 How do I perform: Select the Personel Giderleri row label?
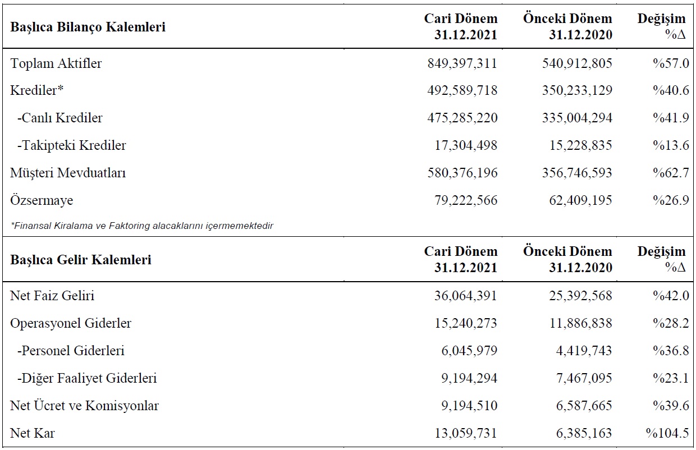click(x=71, y=351)
